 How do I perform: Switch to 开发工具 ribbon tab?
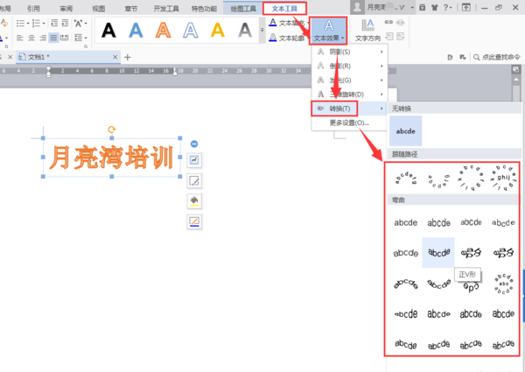pyautogui.click(x=166, y=8)
